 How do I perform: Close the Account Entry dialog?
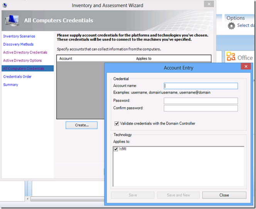click(x=246, y=66)
